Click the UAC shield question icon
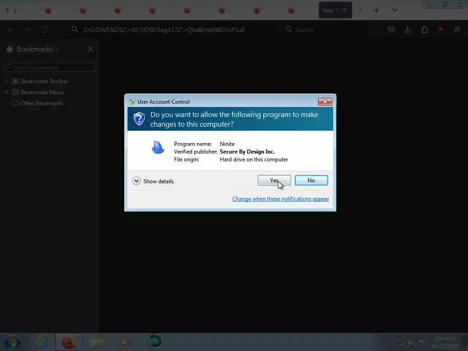Viewport: 468px width, 351px height. tap(139, 118)
